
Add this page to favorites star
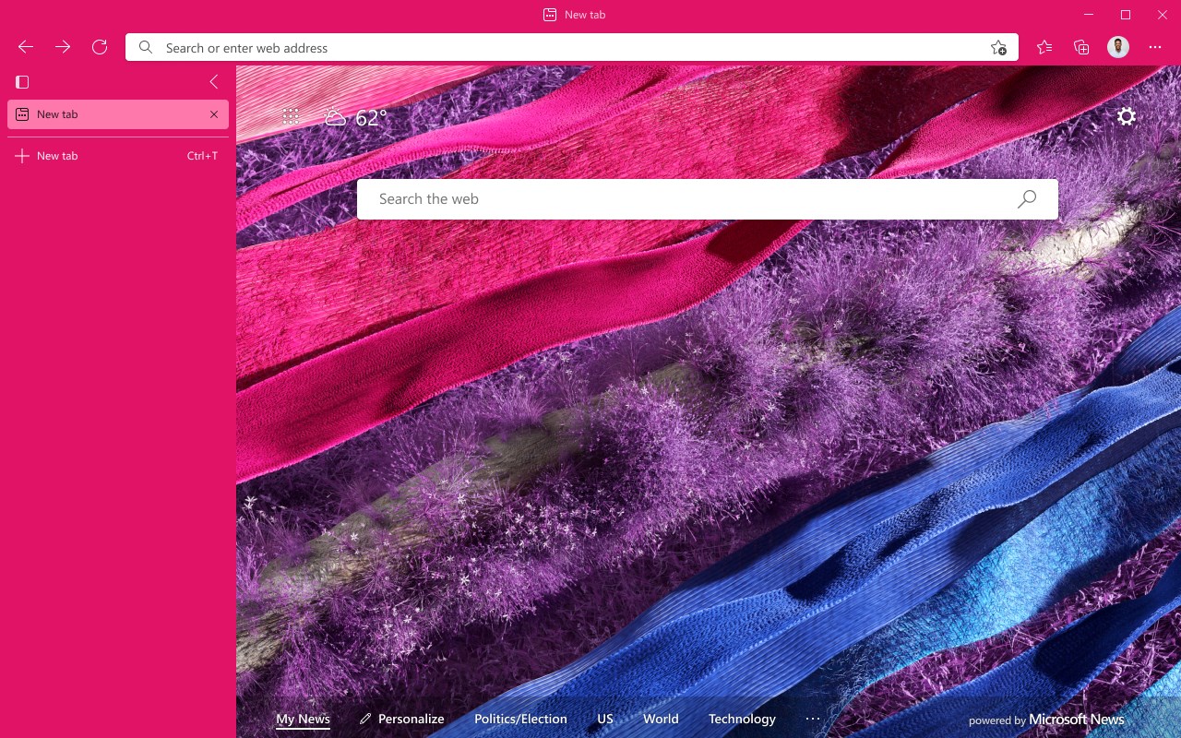click(x=998, y=48)
